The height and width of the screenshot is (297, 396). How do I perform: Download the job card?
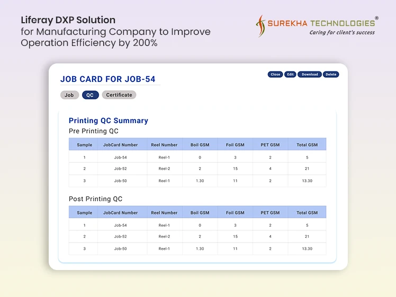[310, 75]
